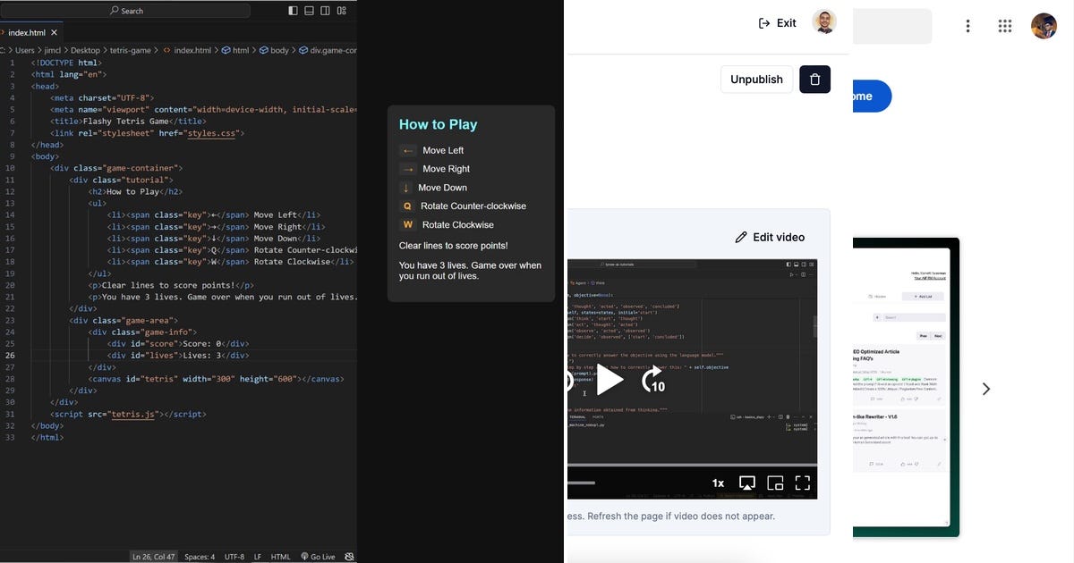
Task: Select the index.html editor tab
Action: [x=27, y=31]
